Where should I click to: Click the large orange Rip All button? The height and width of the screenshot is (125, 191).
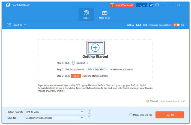169,115
